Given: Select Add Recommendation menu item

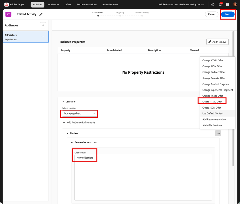Looking at the screenshot, I should pos(217,119).
